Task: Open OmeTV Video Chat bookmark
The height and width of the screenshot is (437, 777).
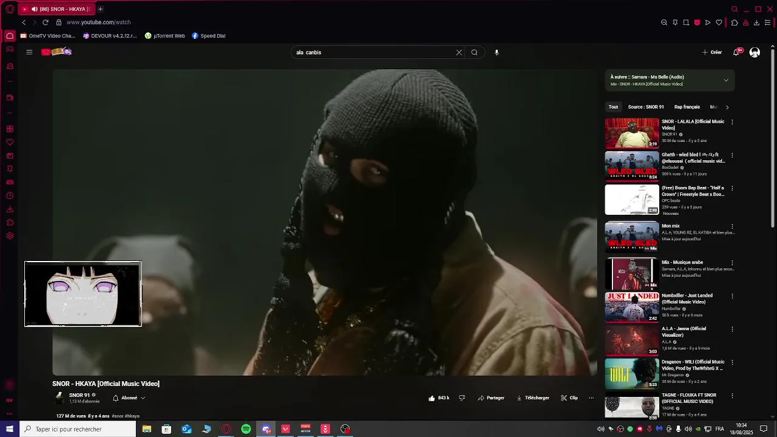Action: pos(48,36)
